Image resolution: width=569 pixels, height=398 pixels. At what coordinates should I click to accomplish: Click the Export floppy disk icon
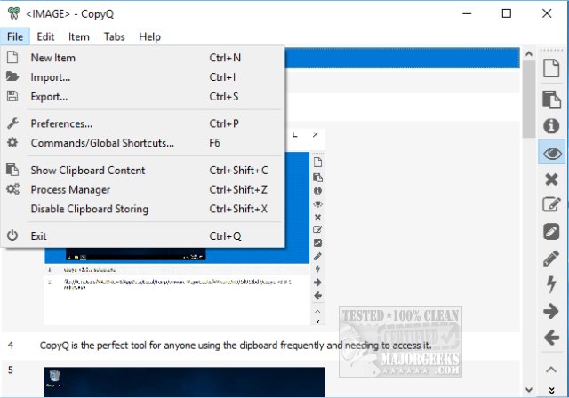point(12,96)
